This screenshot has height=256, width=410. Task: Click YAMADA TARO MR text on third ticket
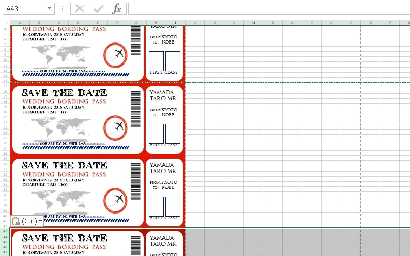click(x=163, y=168)
